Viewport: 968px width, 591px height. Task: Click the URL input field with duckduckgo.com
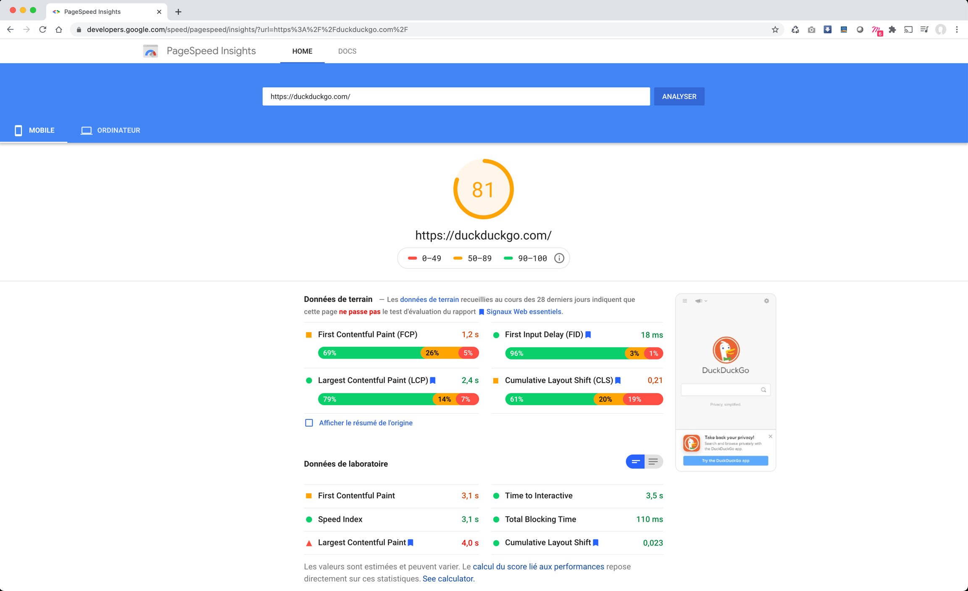pos(456,96)
